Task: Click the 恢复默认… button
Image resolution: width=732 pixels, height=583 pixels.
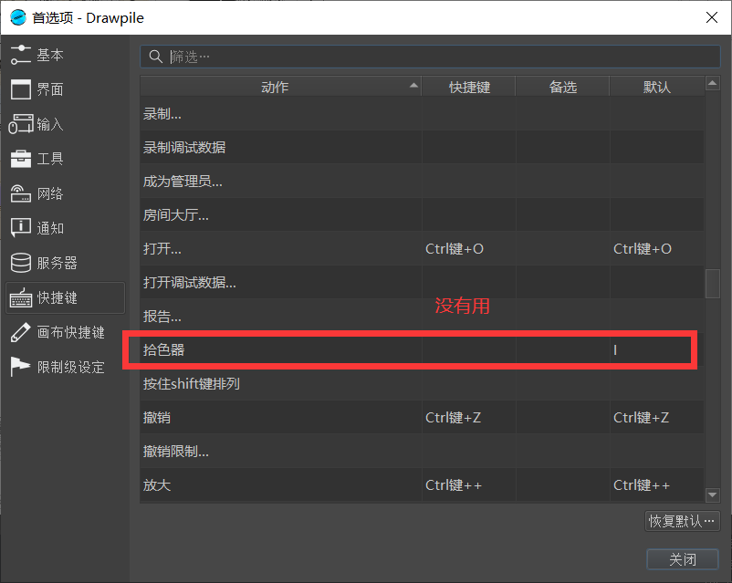Action: (x=682, y=521)
